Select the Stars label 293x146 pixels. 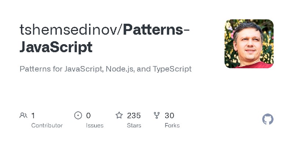[134, 126]
